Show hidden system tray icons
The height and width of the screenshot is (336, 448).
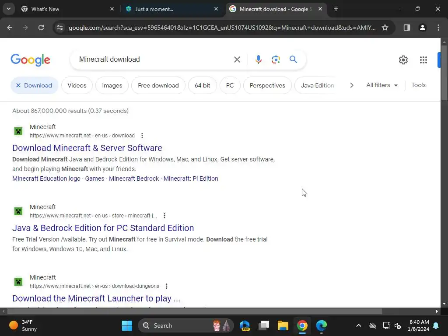point(359,325)
